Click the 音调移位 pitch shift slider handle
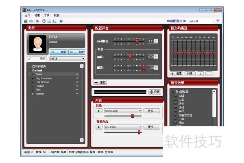 (x=137, y=41)
